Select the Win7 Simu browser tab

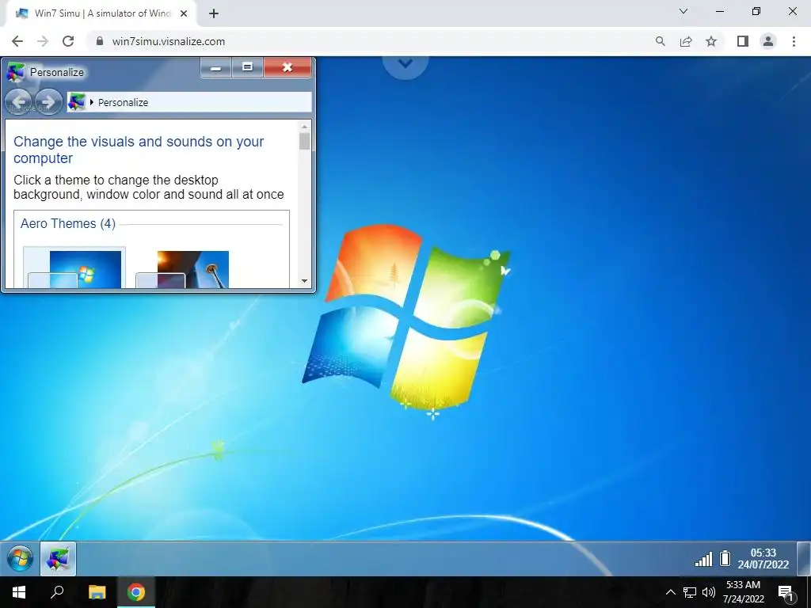pos(101,14)
